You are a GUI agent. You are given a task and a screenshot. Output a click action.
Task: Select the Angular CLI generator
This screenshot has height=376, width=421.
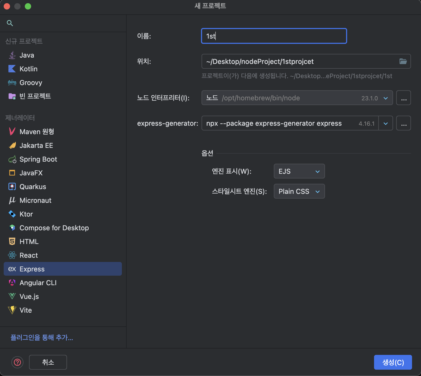[x=63, y=283]
